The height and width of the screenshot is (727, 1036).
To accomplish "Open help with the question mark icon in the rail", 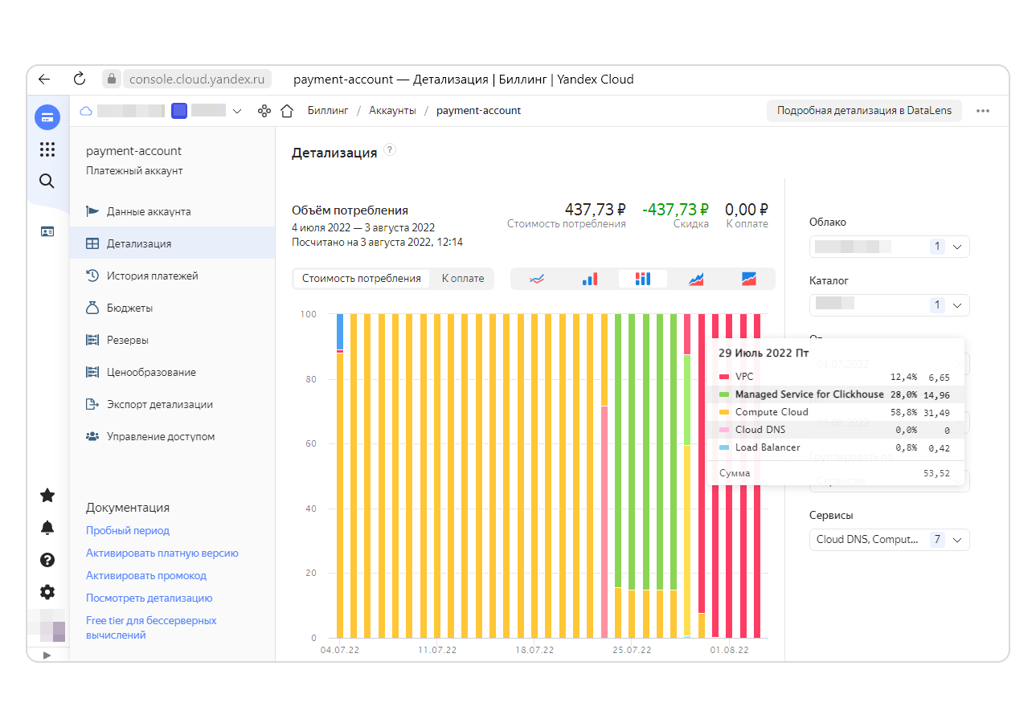I will (47, 560).
